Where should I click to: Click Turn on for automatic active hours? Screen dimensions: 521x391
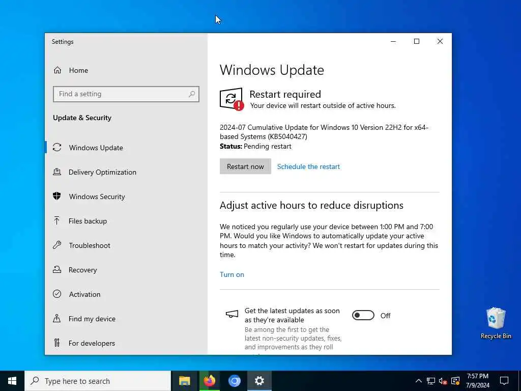[232, 274]
